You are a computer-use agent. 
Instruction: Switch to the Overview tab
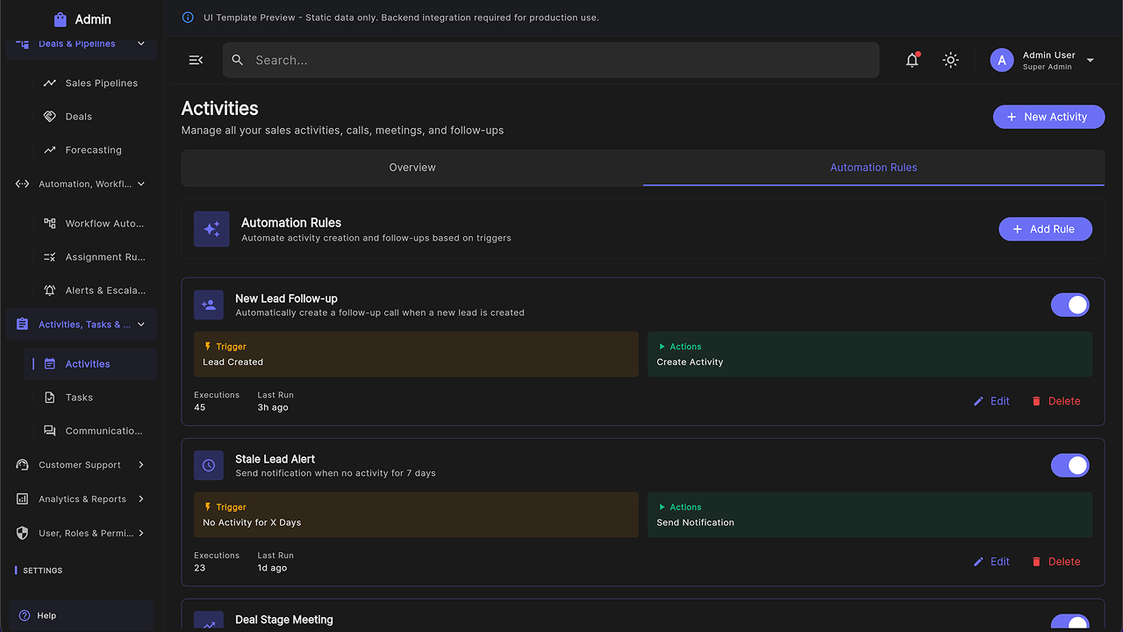click(x=412, y=168)
